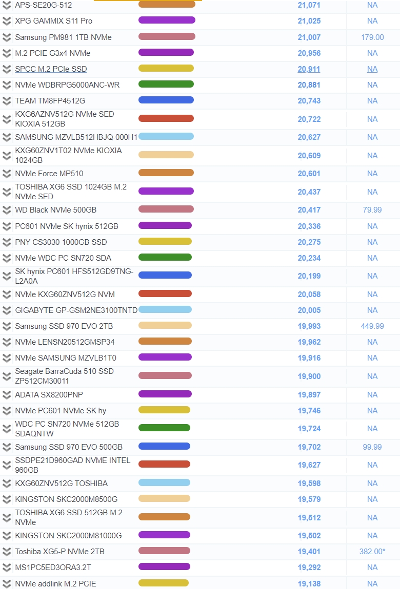The image size is (400, 589).
Task: Open the NVMe addlink M.2 PCIE link
Action: 55,584
